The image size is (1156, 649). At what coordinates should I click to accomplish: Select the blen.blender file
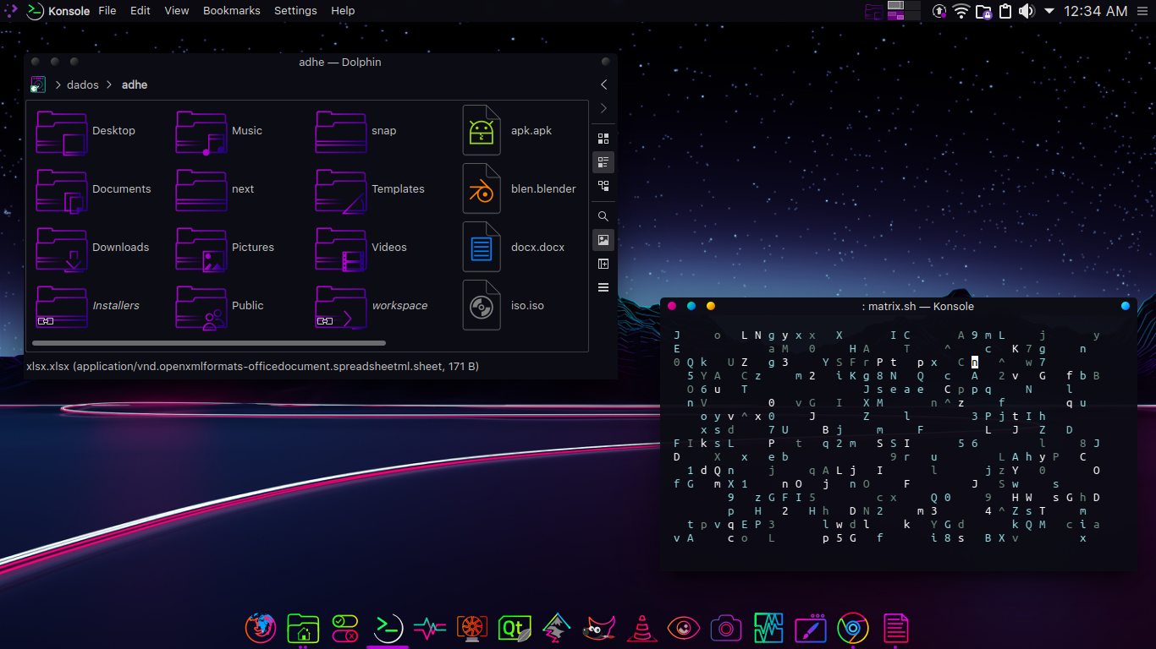pyautogui.click(x=520, y=189)
